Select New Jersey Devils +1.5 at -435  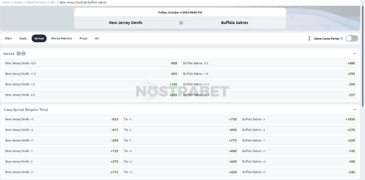click(91, 74)
